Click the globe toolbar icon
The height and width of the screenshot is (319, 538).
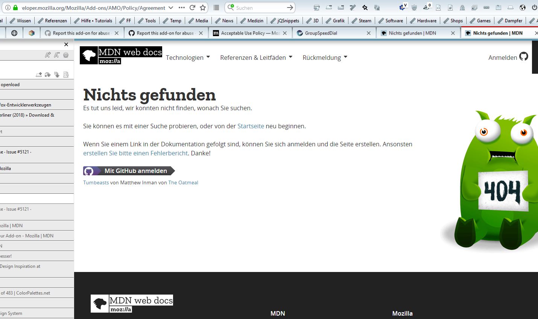[x=523, y=8]
